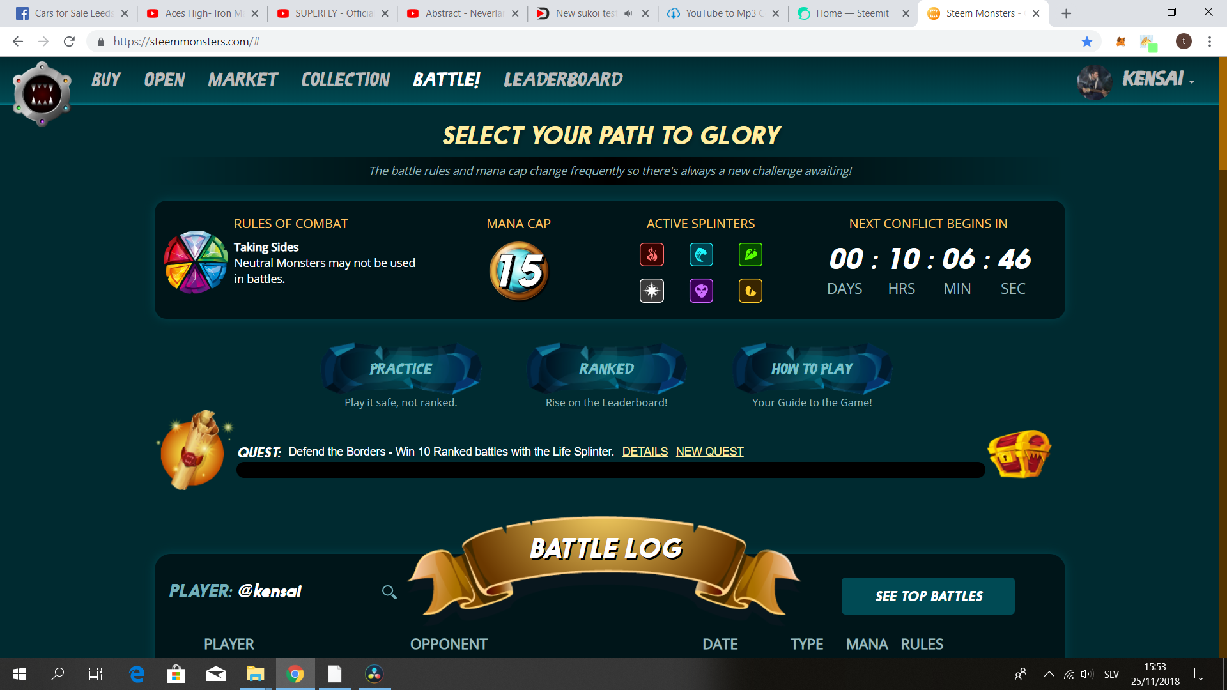Open the KENSAI account dropdown
The image size is (1227, 690).
[x=1154, y=80]
